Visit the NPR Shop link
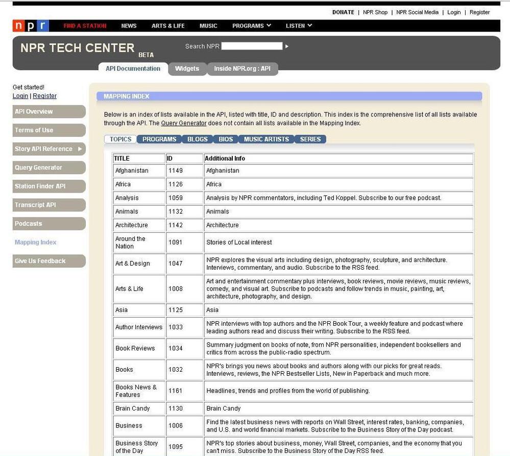Viewport: 510px width, 456px height. (x=375, y=12)
